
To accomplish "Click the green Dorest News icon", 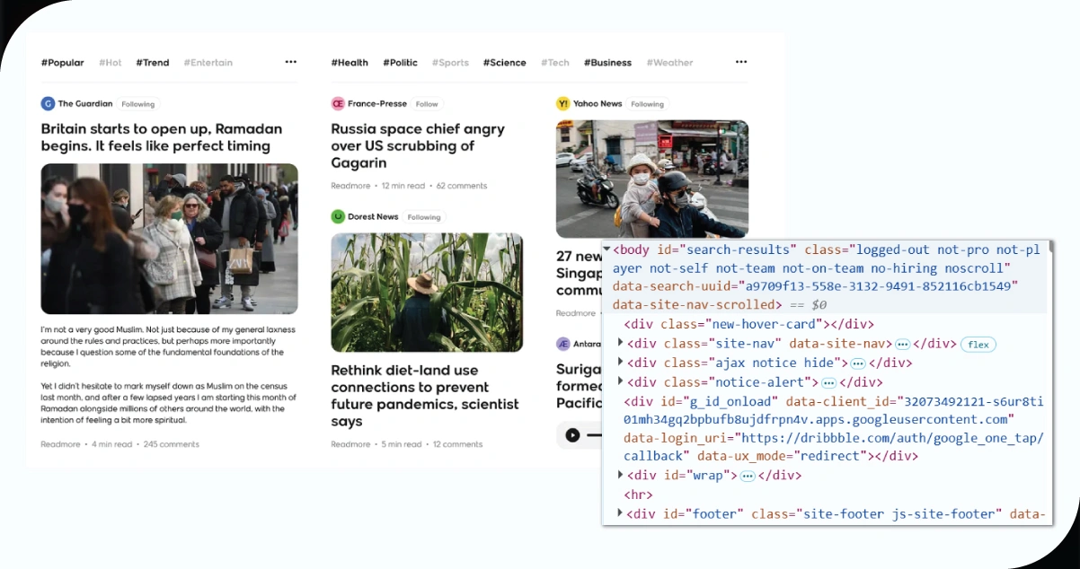I will (x=338, y=216).
